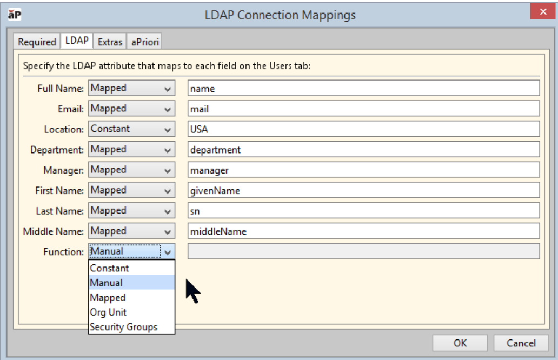Click the Middle Name attribute text field
Image resolution: width=558 pixels, height=360 pixels.
(x=363, y=231)
